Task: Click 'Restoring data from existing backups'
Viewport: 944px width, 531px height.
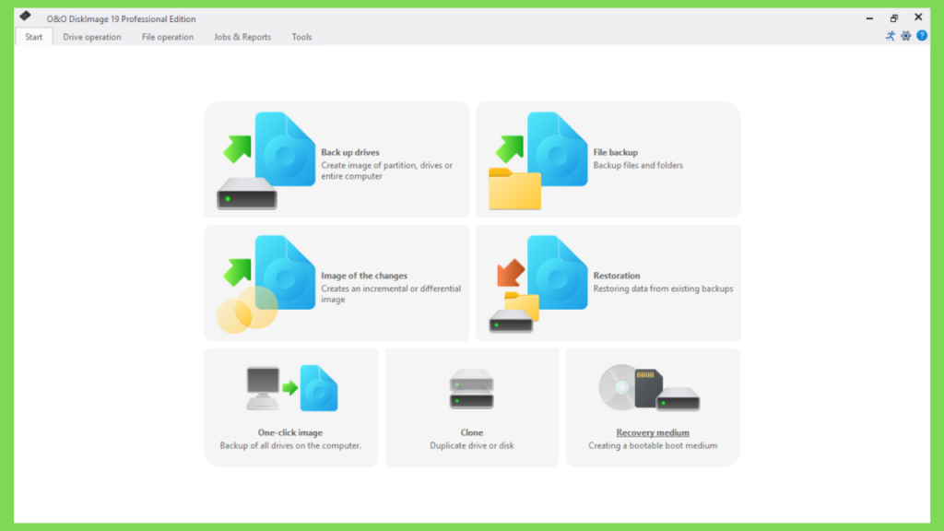Action: tap(663, 289)
